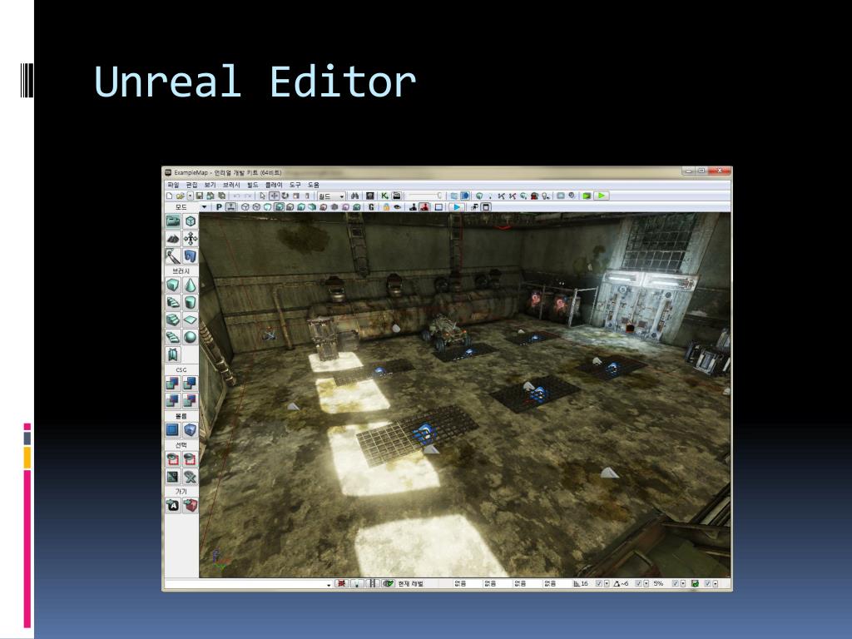The width and height of the screenshot is (852, 639).
Task: Select Camera mode in the tools panel
Action: pyautogui.click(x=173, y=221)
